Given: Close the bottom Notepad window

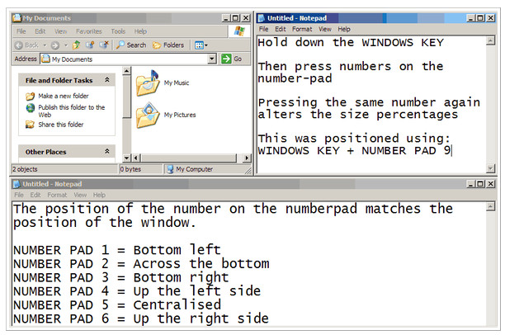Looking at the screenshot, I should [x=490, y=184].
